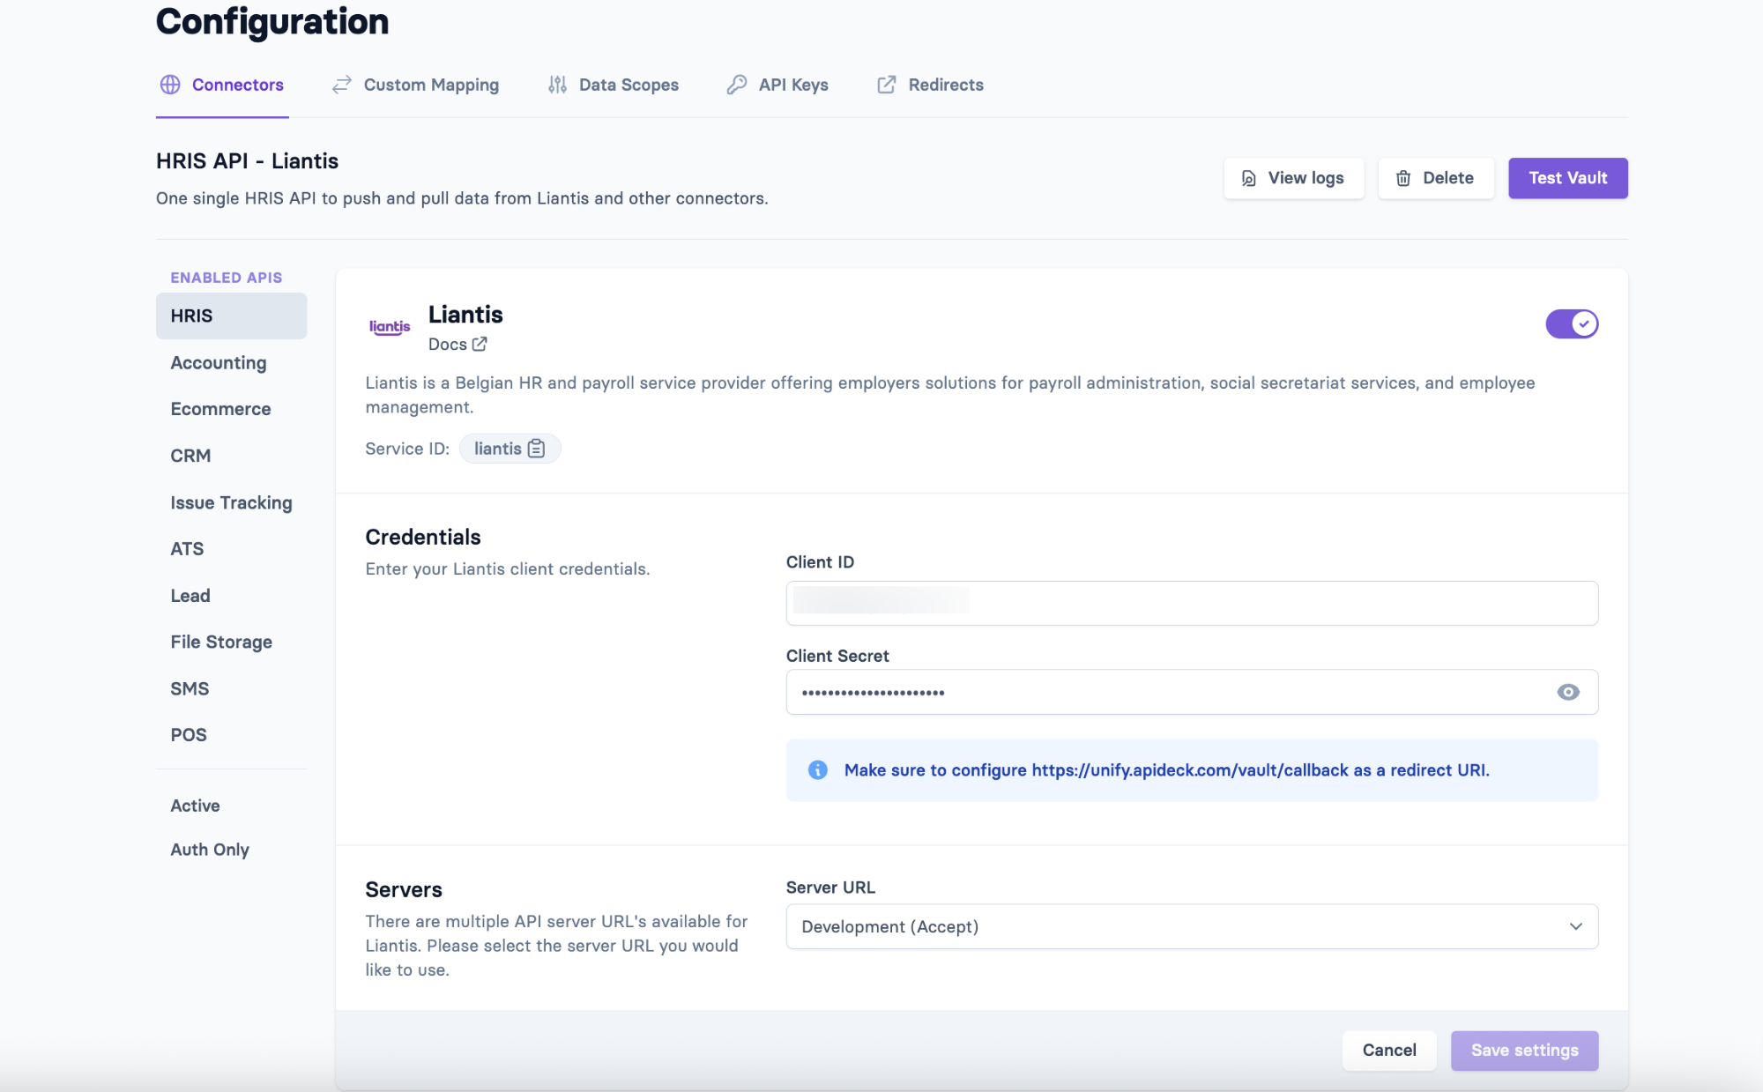Open the Liantis Docs link
This screenshot has height=1092, width=1763.
click(x=457, y=345)
